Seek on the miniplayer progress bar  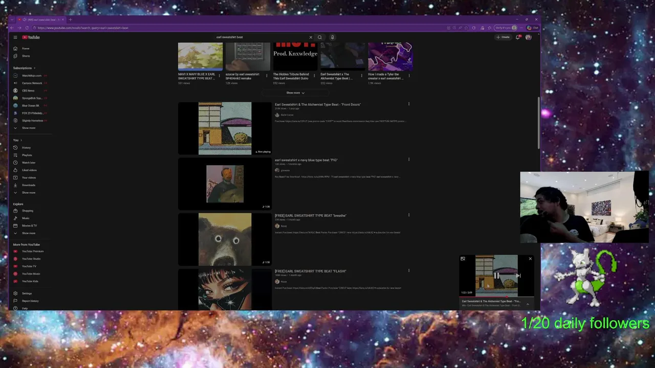496,296
